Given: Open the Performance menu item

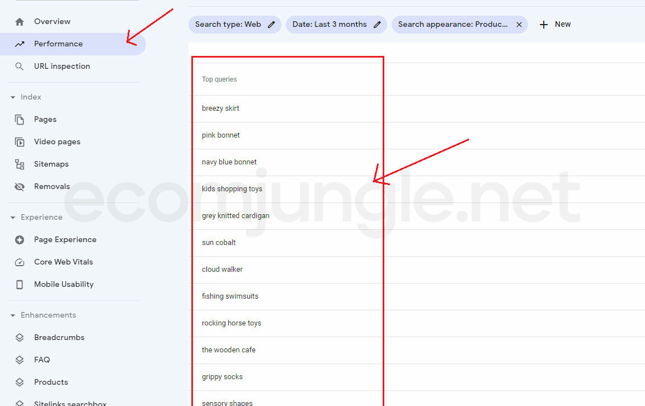Looking at the screenshot, I should pos(58,44).
